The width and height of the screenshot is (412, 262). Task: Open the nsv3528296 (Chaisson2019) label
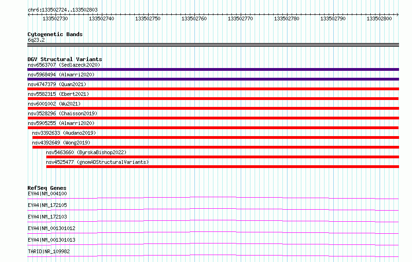62,113
